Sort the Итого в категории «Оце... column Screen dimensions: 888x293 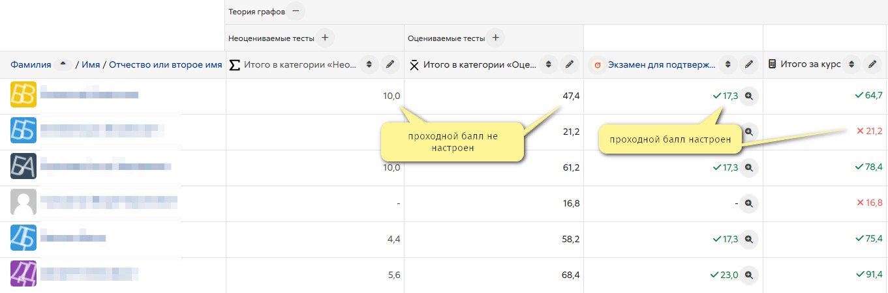pyautogui.click(x=549, y=64)
